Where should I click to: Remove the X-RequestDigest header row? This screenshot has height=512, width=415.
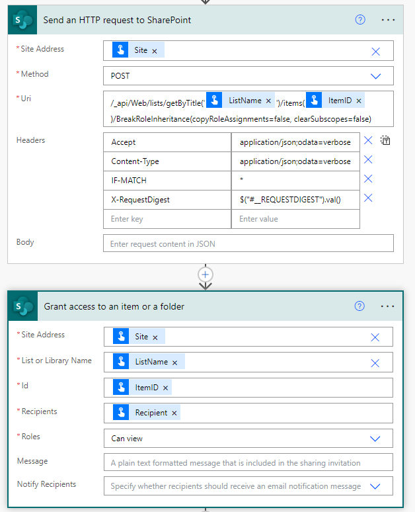click(369, 198)
